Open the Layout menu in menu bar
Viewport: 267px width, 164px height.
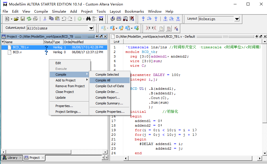115,12
